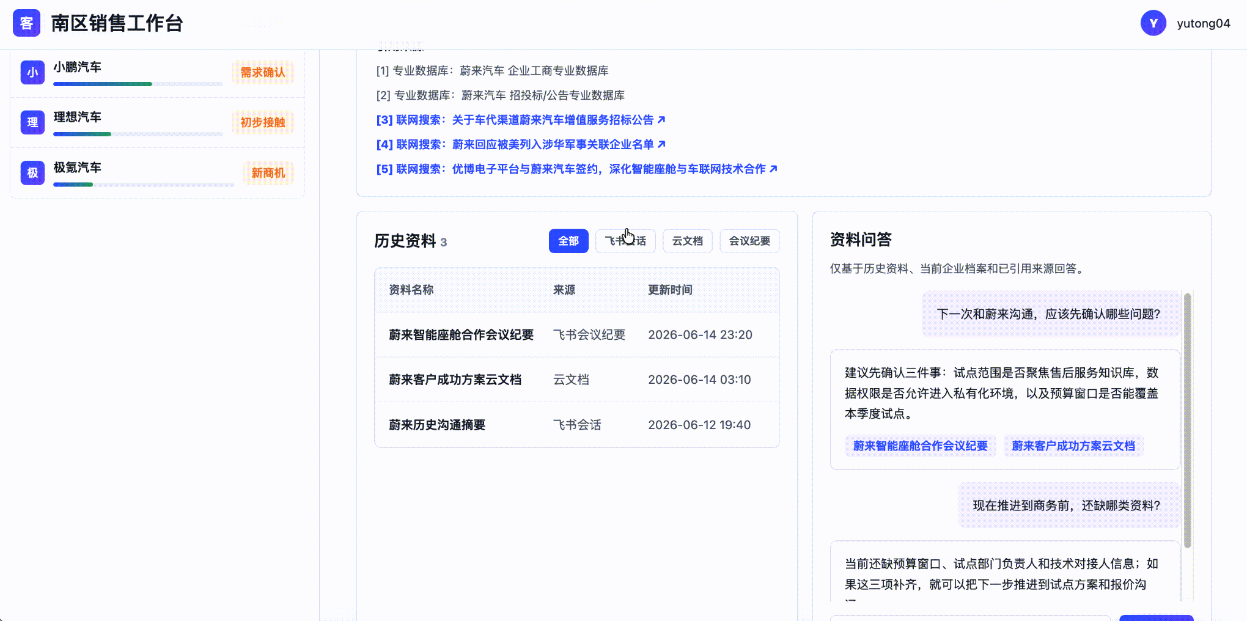Click external-link arrow on source [4]

point(661,144)
